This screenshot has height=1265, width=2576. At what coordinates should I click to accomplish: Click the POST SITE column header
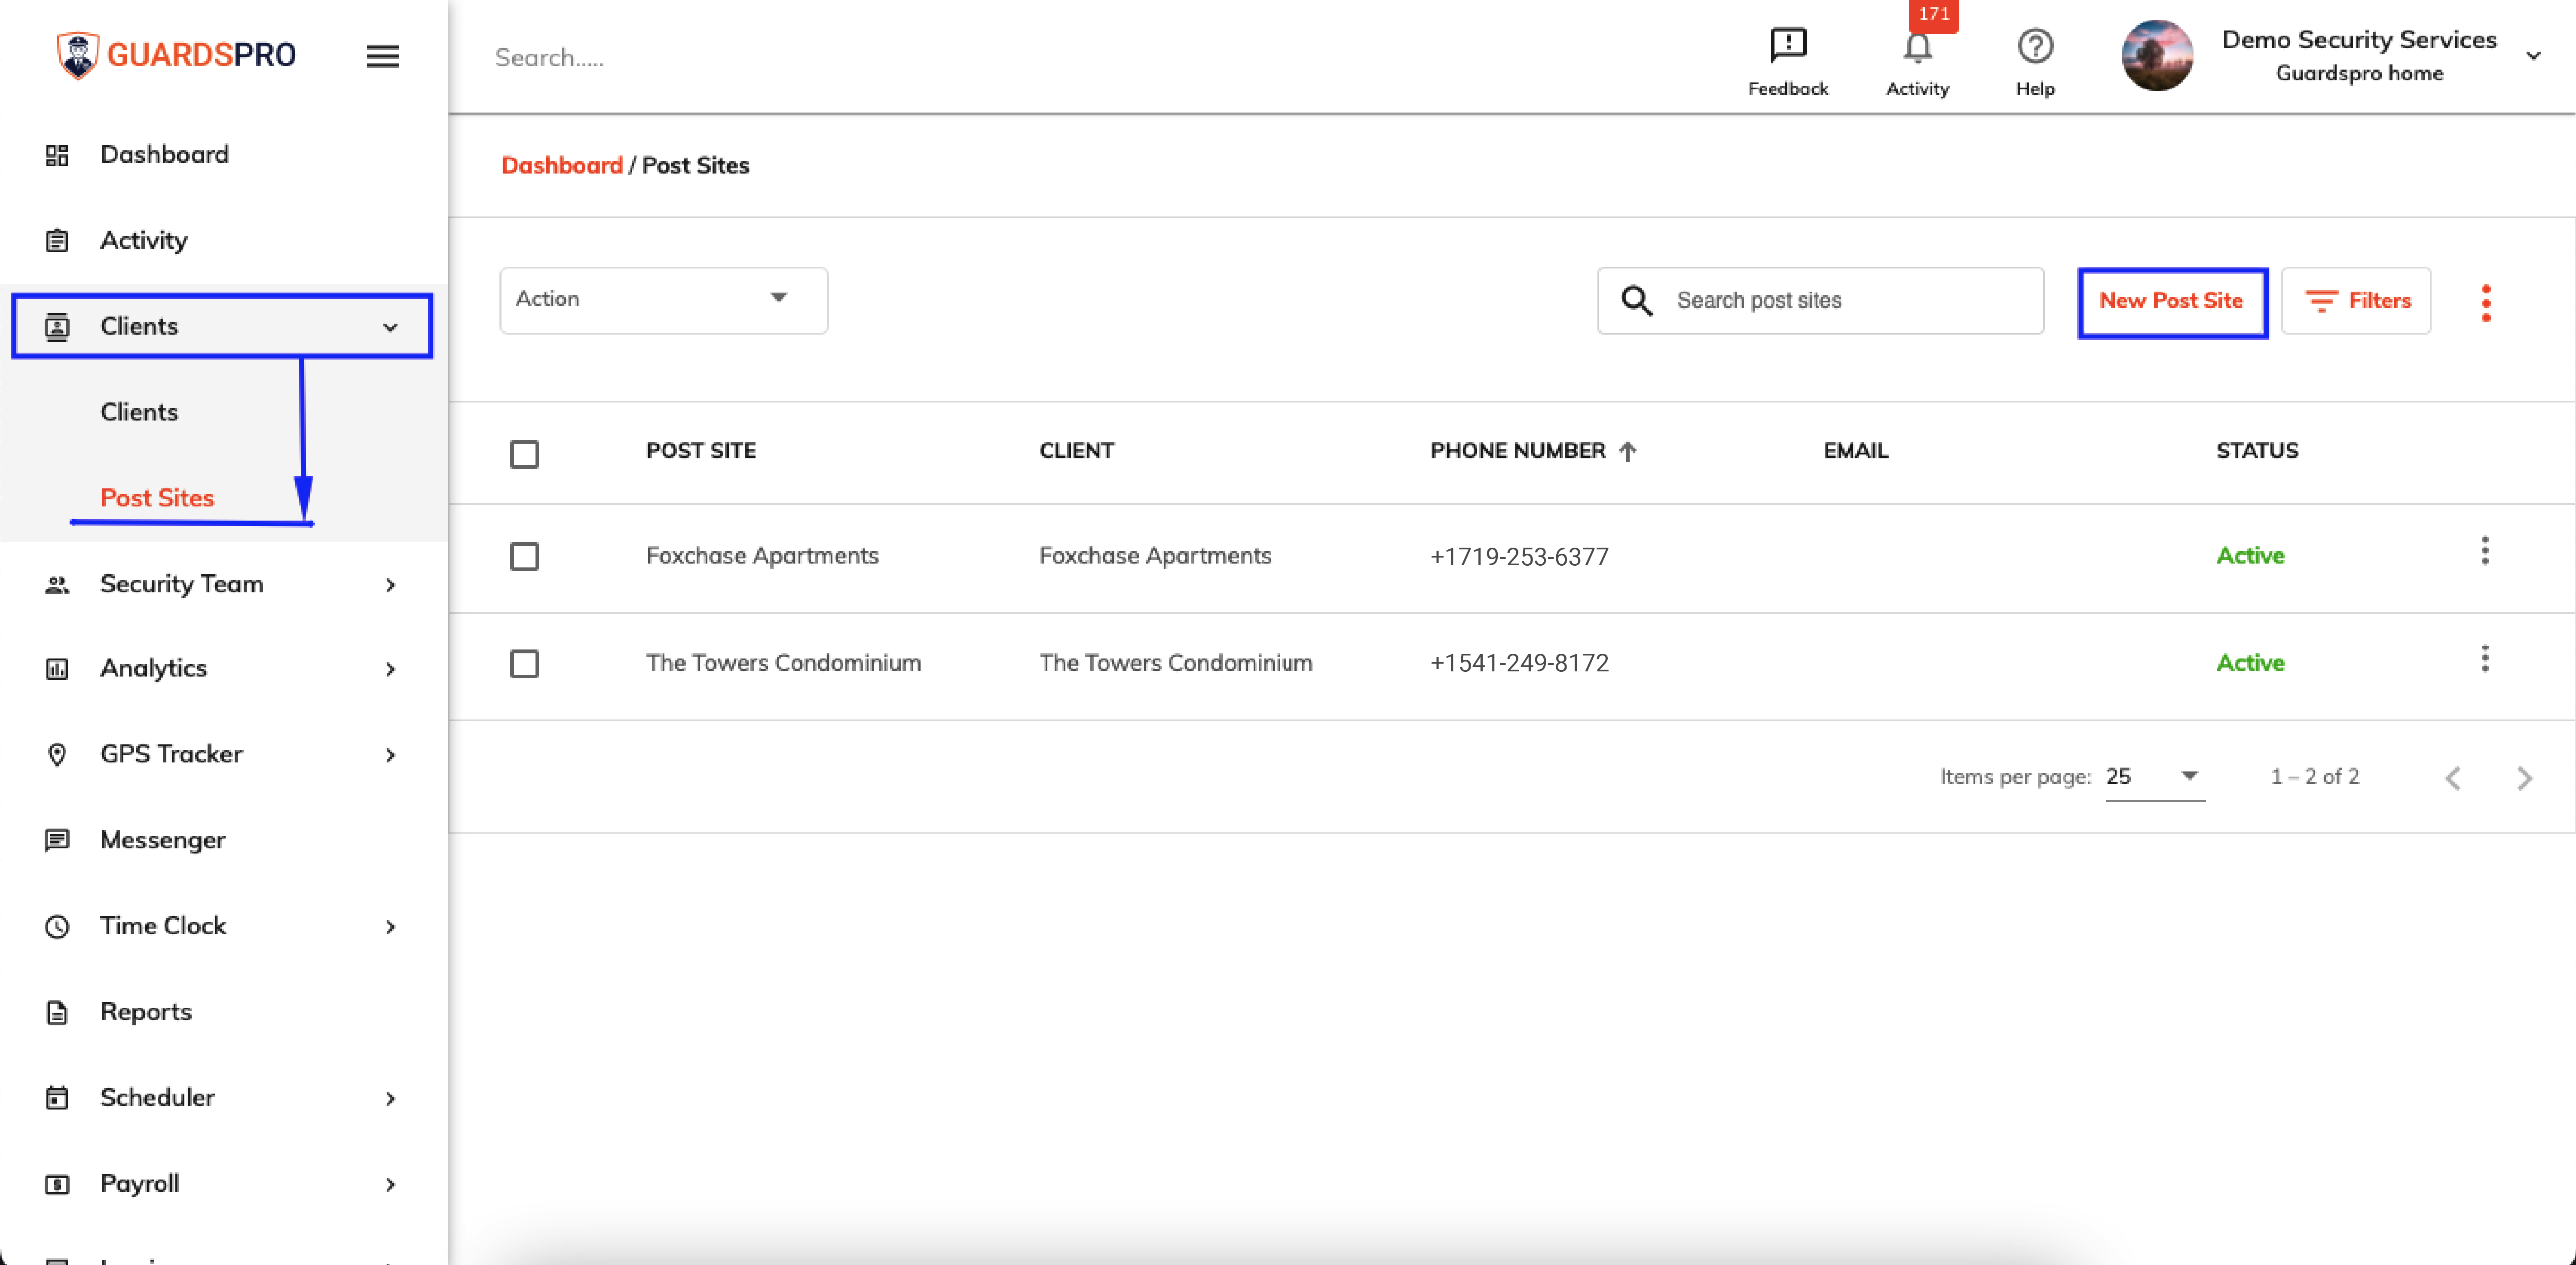click(701, 451)
